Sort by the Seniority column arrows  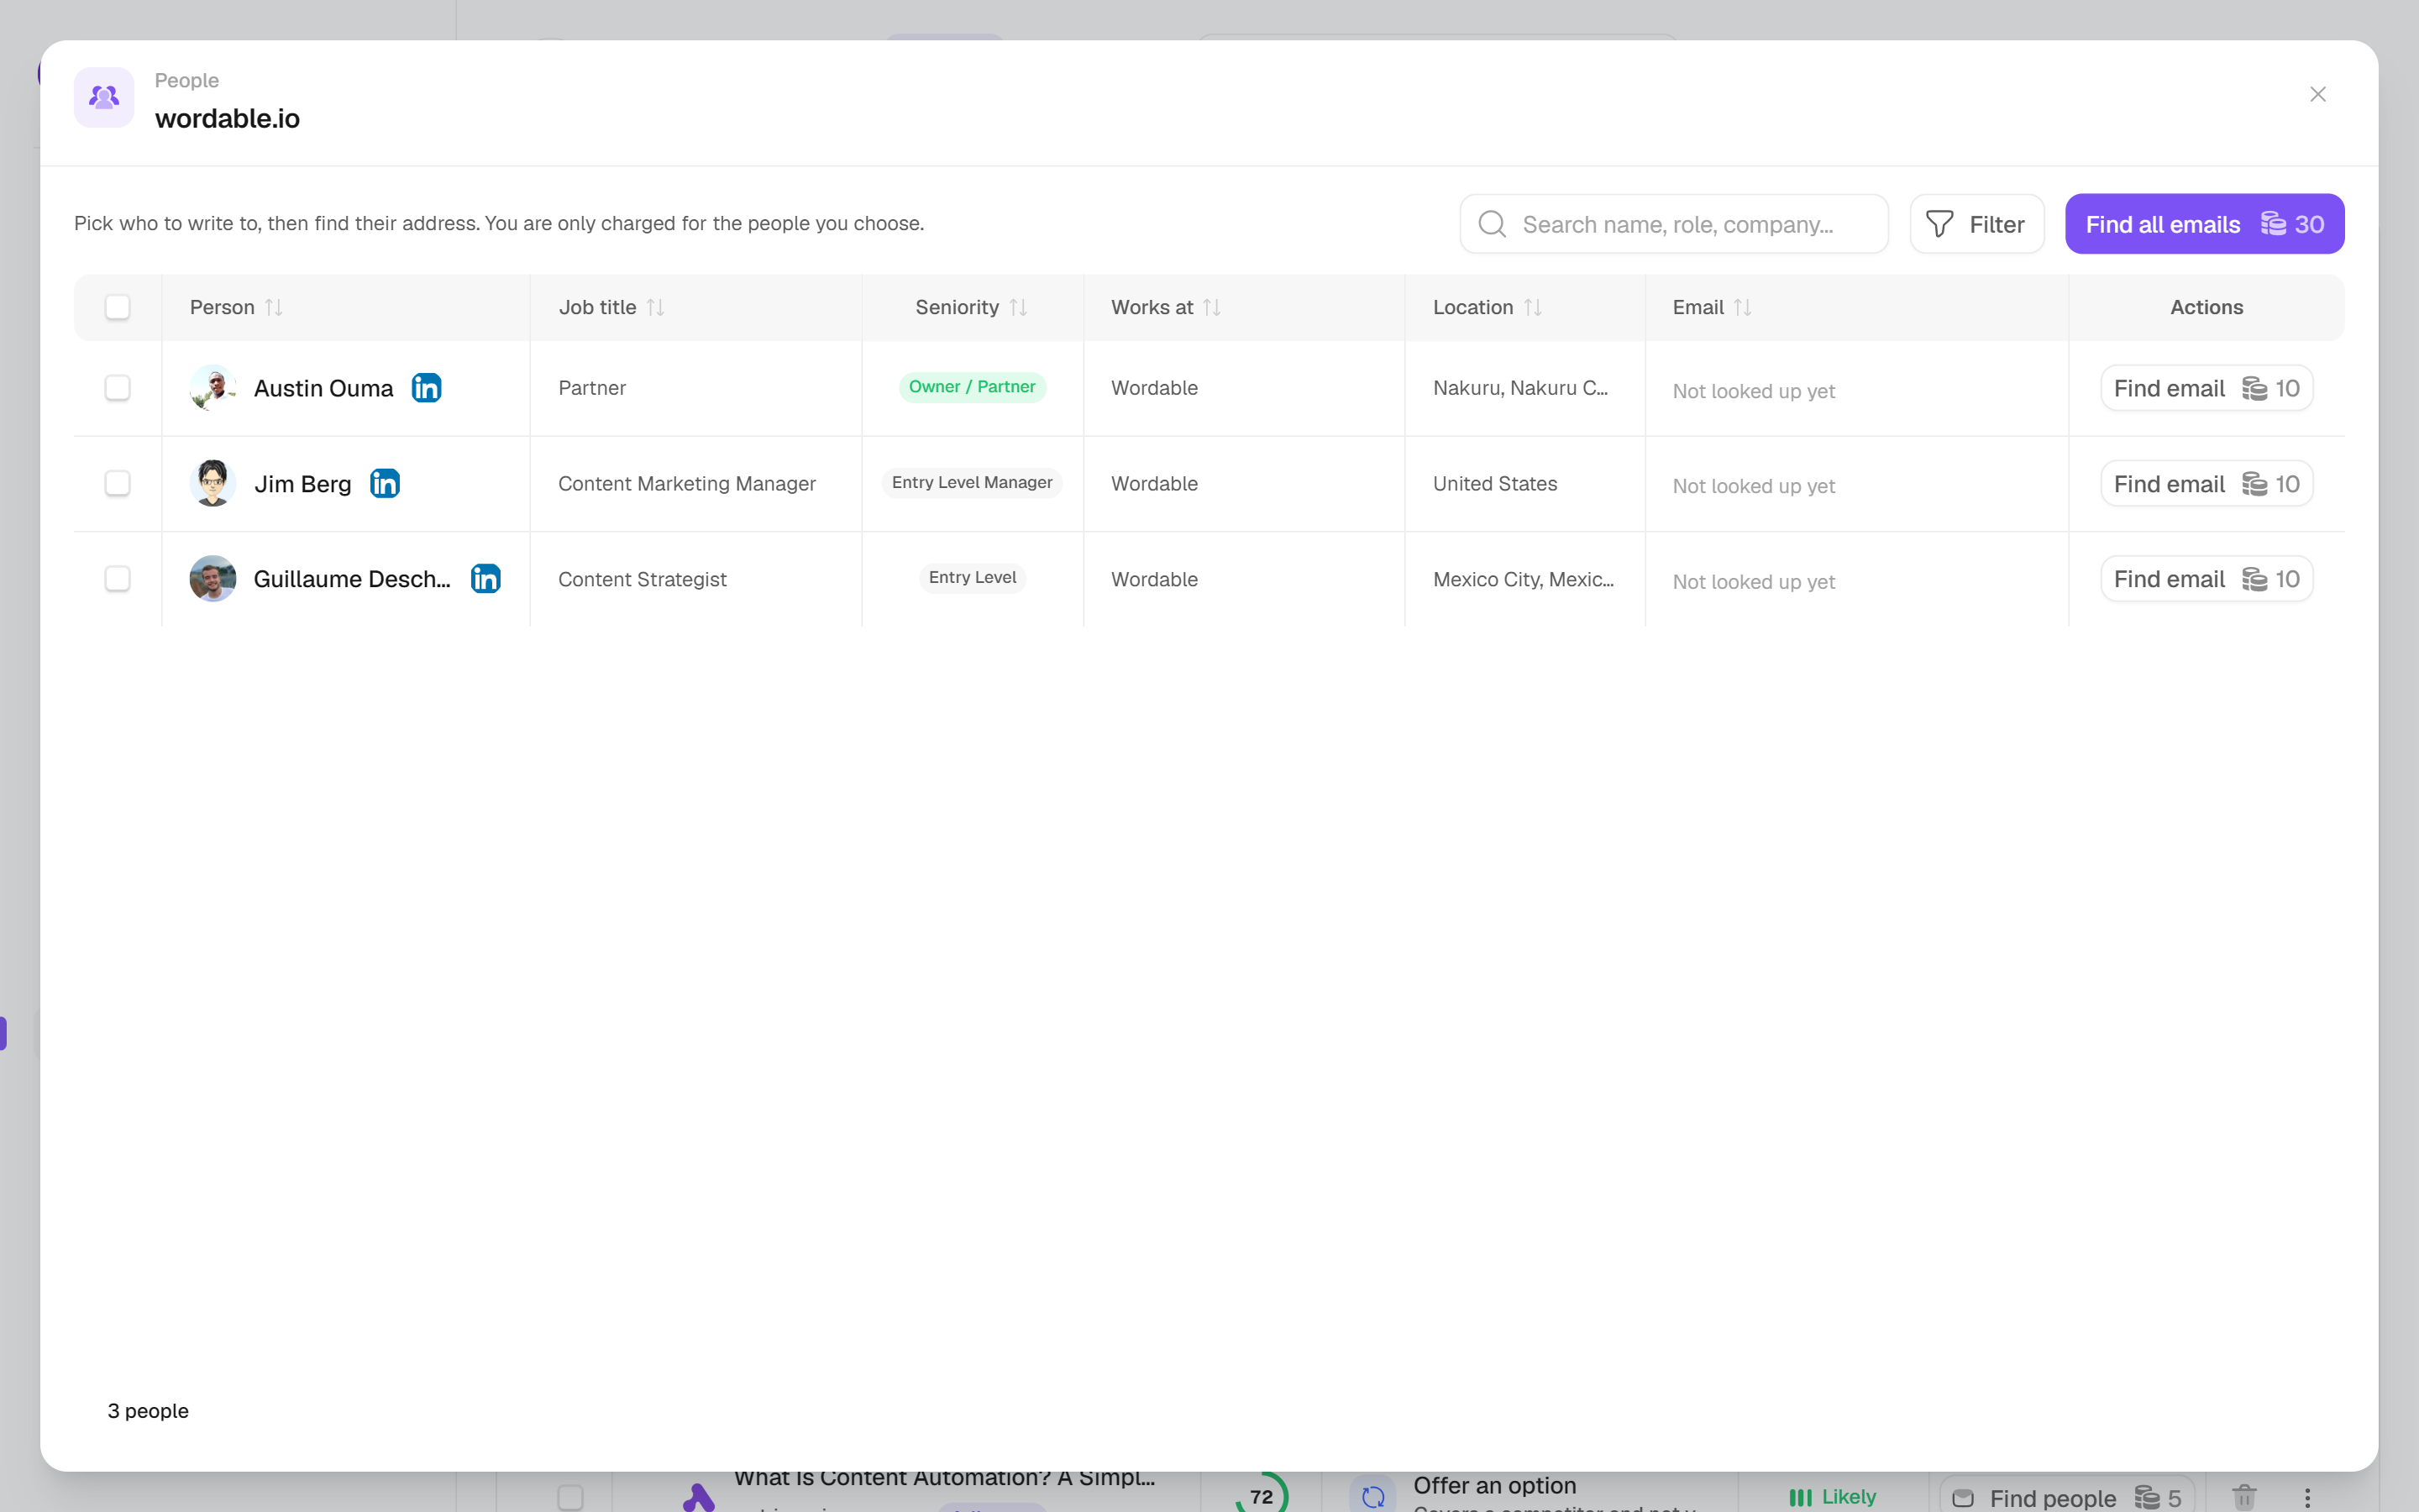point(1019,307)
